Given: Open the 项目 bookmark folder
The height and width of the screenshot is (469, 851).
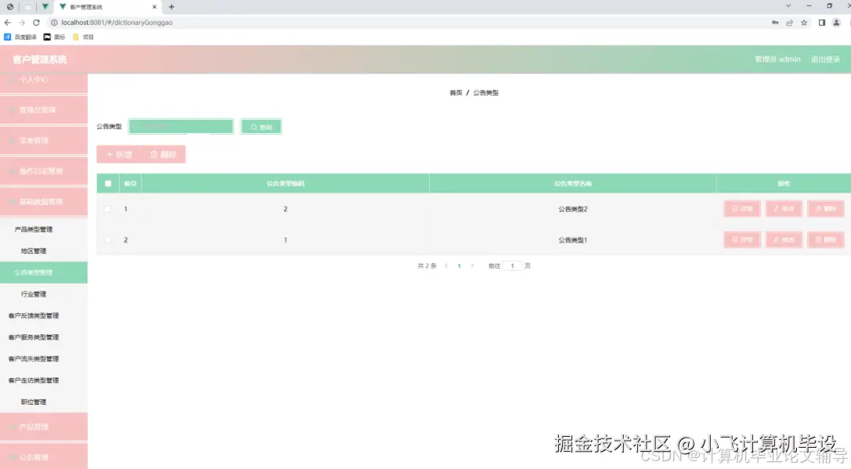Looking at the screenshot, I should (83, 37).
